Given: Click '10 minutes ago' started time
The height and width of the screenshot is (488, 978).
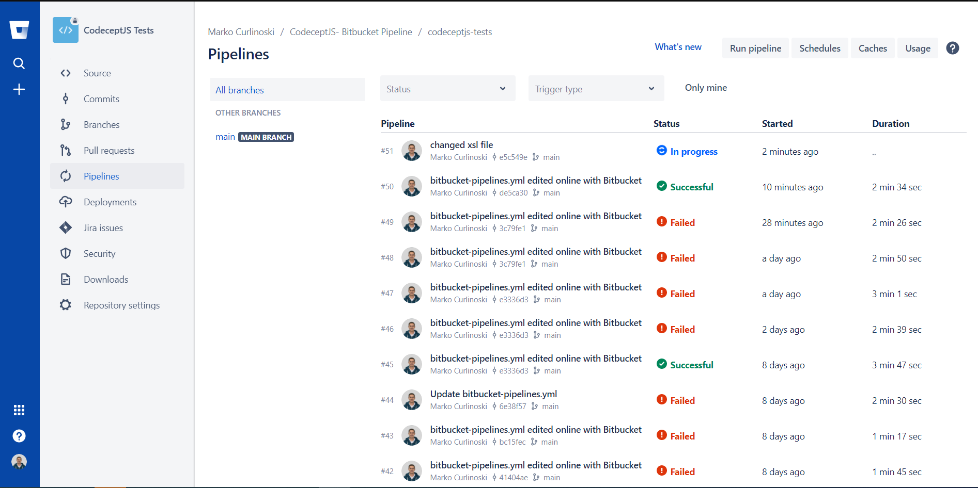Looking at the screenshot, I should (793, 187).
